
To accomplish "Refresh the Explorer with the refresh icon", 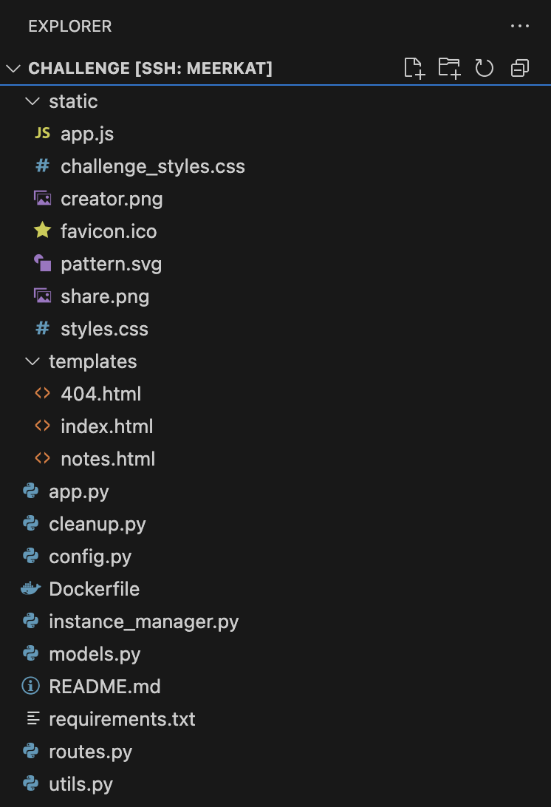I will pyautogui.click(x=484, y=68).
